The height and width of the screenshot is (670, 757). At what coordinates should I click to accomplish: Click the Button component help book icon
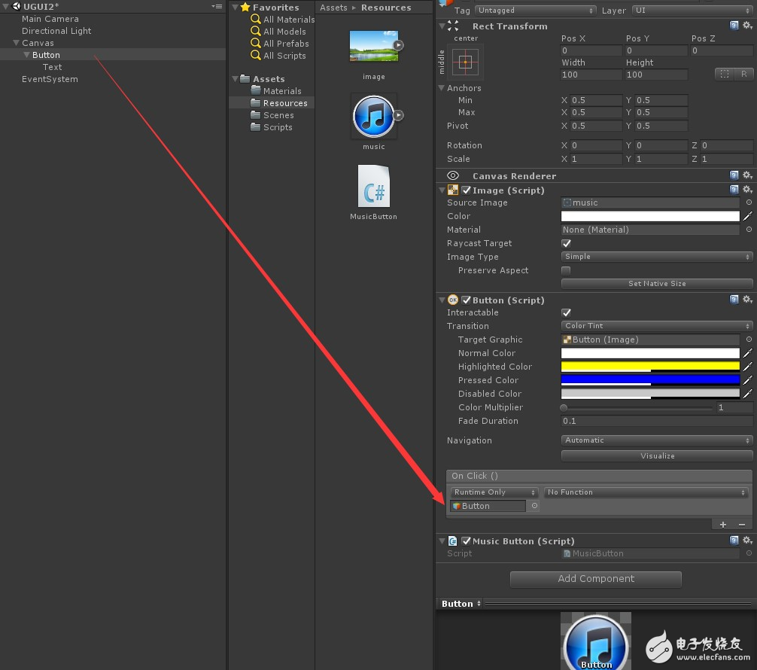click(x=735, y=299)
